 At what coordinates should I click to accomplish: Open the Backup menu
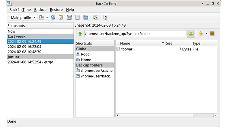point(40,10)
